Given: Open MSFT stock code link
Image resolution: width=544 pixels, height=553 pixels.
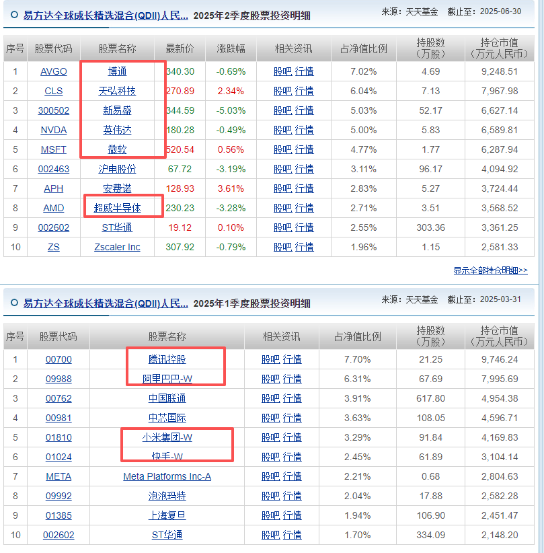Looking at the screenshot, I should pyautogui.click(x=54, y=149).
